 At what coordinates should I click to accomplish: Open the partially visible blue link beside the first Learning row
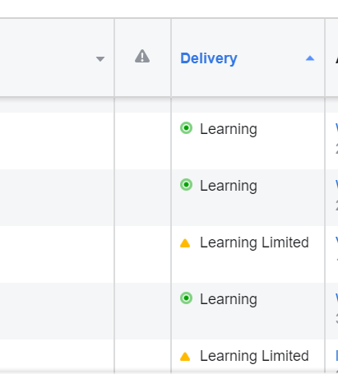[336, 127]
